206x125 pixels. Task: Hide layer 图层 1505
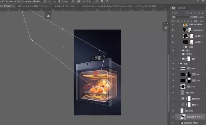pyautogui.click(x=173, y=111)
